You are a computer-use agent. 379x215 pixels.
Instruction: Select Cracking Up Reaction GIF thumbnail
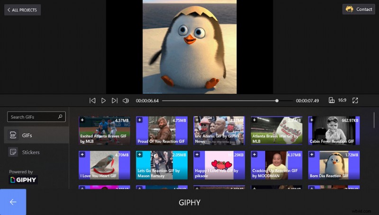[277, 165]
